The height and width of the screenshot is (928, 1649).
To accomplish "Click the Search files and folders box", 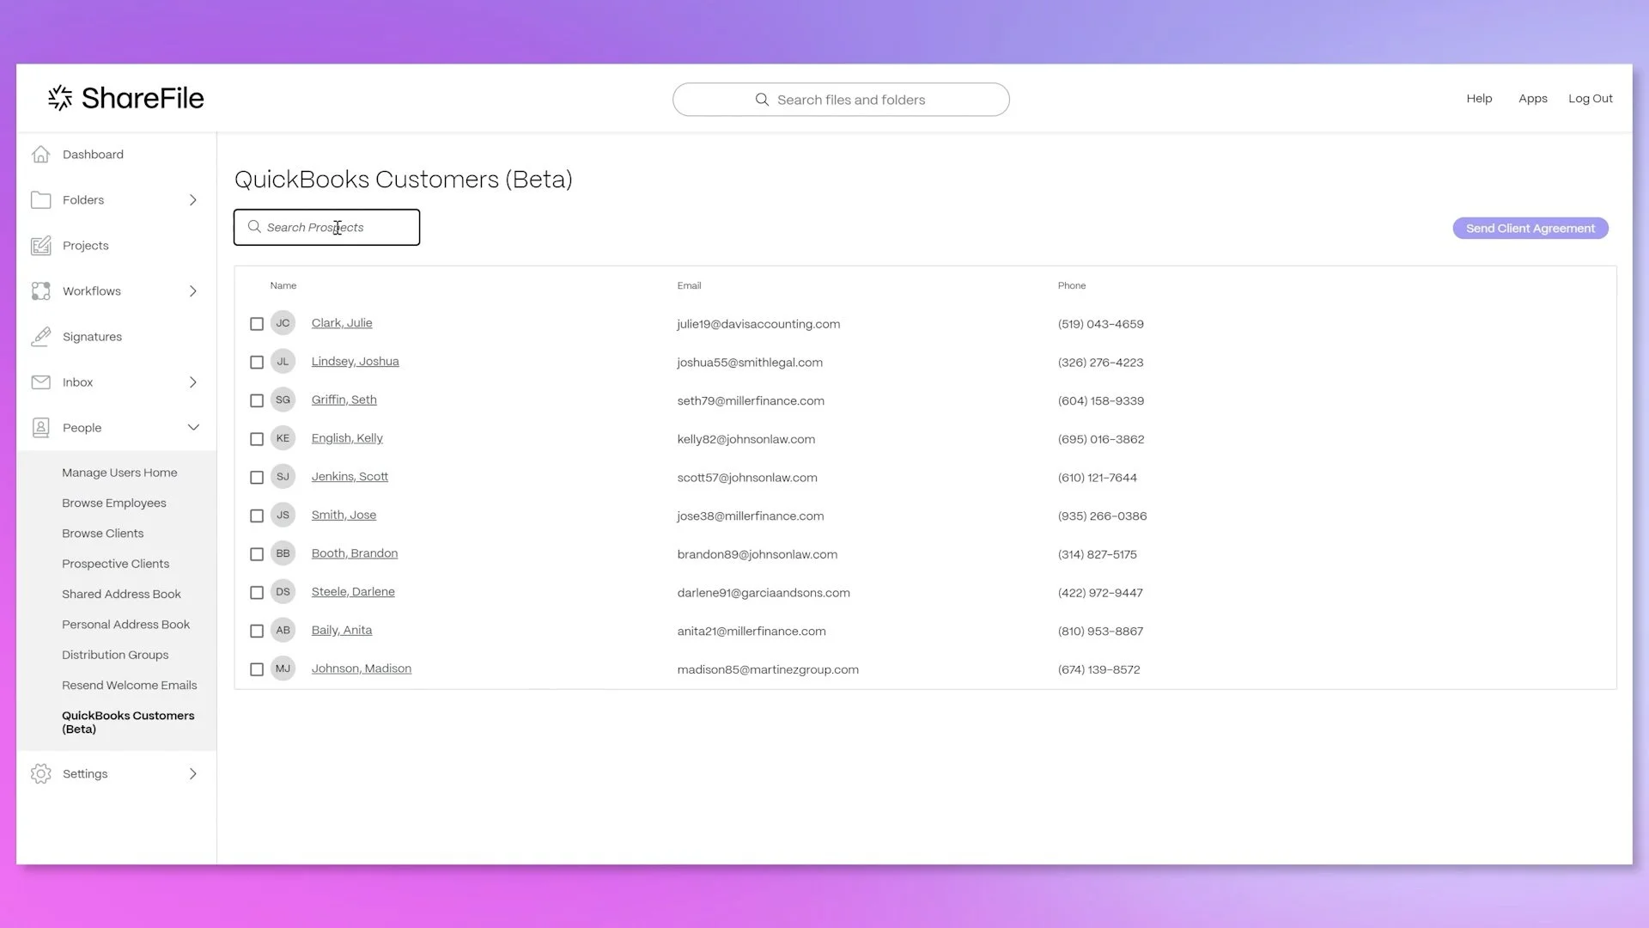I will (x=841, y=100).
